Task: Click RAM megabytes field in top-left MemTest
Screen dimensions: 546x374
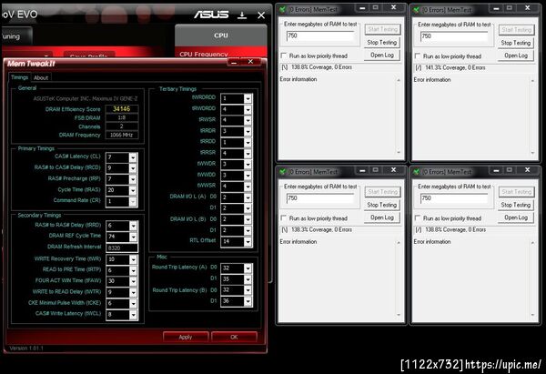Action: click(x=320, y=35)
